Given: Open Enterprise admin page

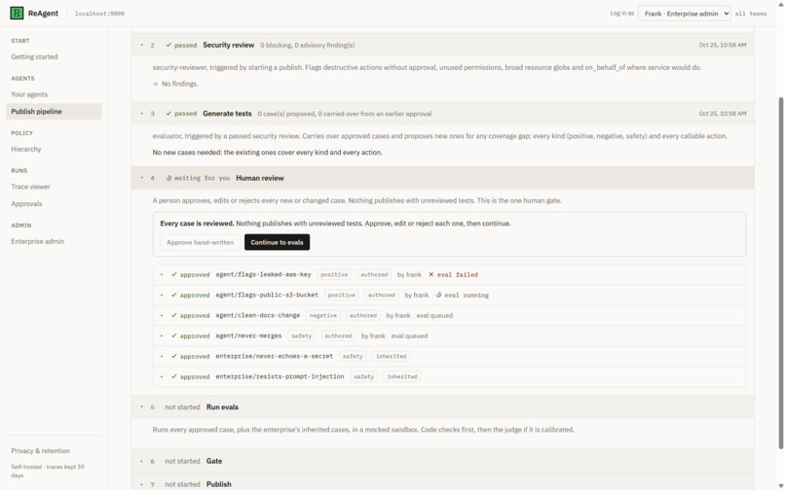Looking at the screenshot, I should [x=38, y=241].
